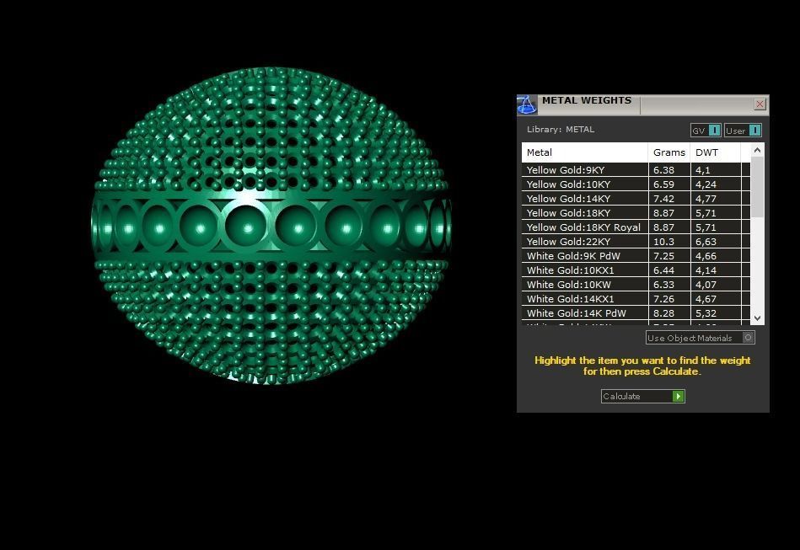
Task: Click the 10.3 grams value
Action: point(663,242)
